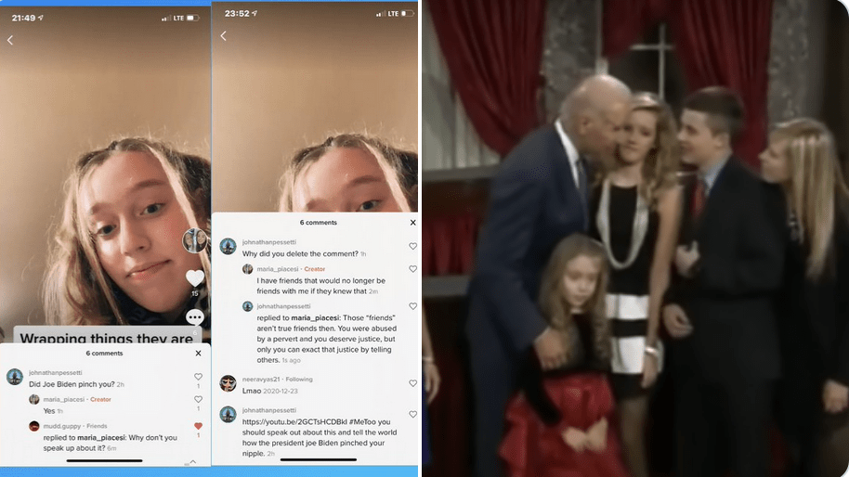Open creator profile picture beside the video

194,240
